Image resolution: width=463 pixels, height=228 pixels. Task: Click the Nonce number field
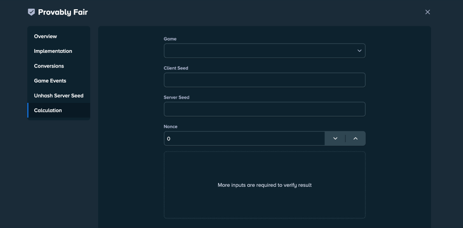pyautogui.click(x=244, y=139)
